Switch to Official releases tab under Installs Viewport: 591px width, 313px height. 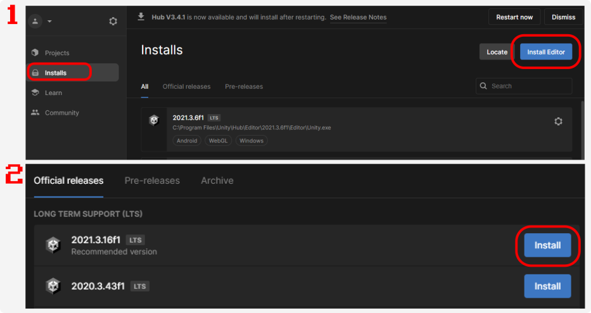pyautogui.click(x=187, y=87)
